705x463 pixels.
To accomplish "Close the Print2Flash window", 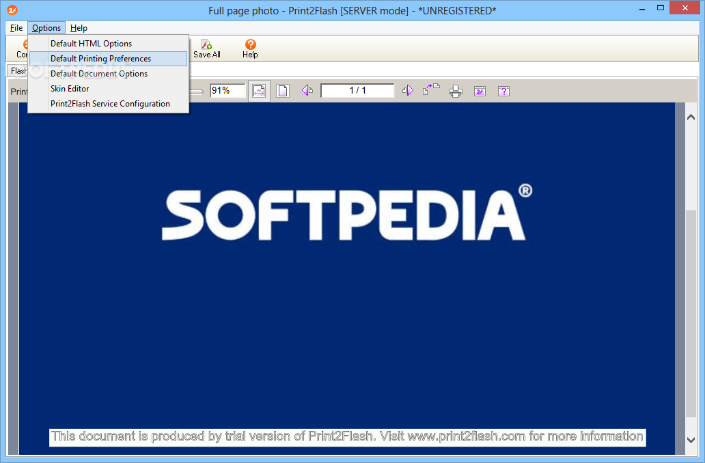I will 685,8.
